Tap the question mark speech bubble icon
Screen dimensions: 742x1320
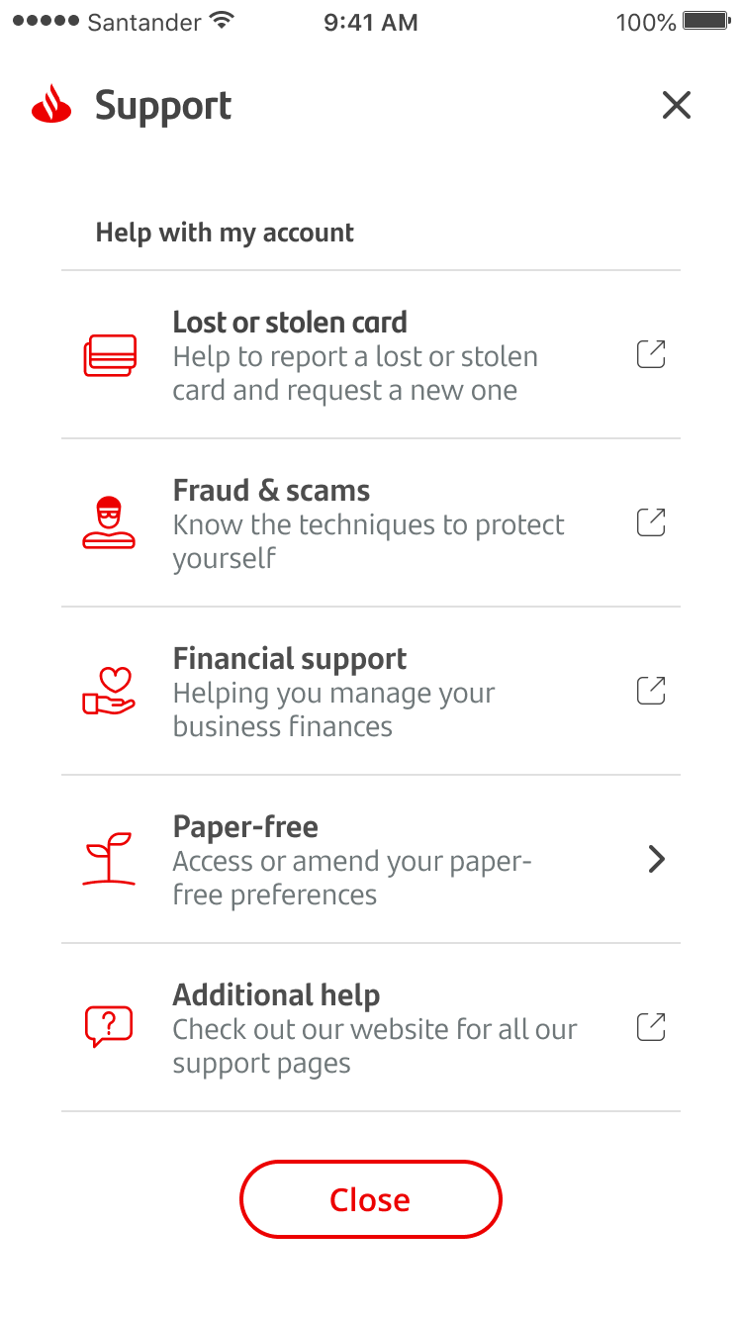tap(109, 1027)
